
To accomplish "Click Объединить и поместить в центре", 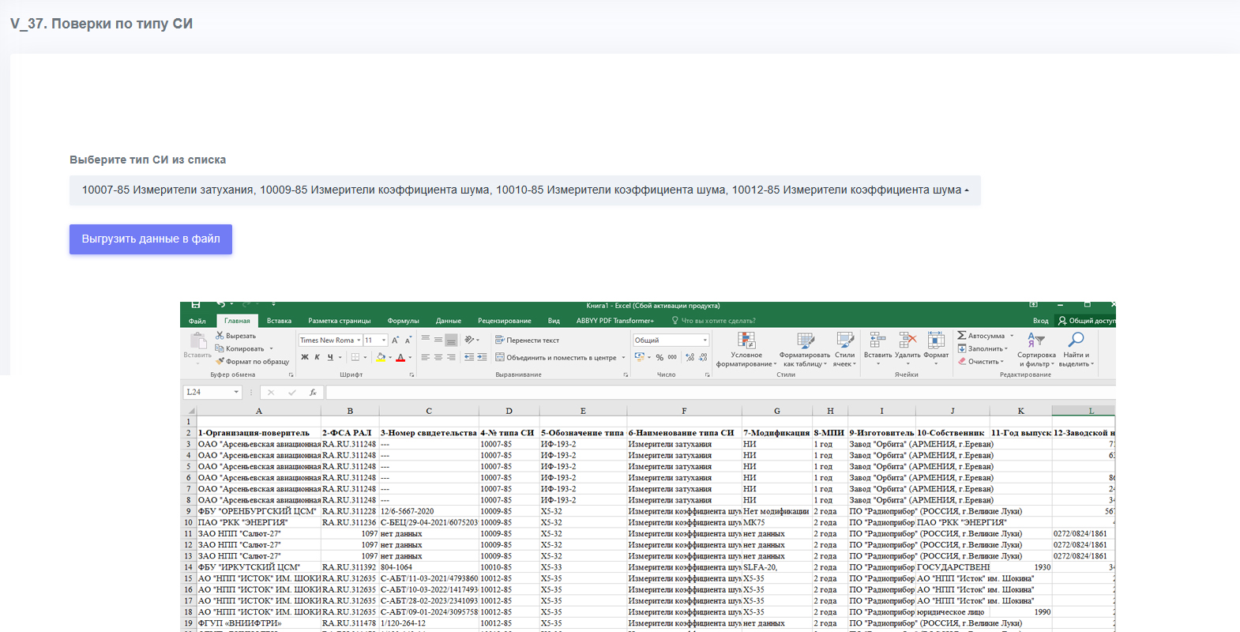I will tap(560, 358).
